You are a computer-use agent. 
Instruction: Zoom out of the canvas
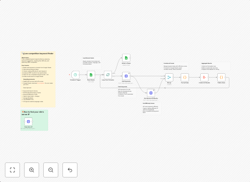click(x=51, y=170)
